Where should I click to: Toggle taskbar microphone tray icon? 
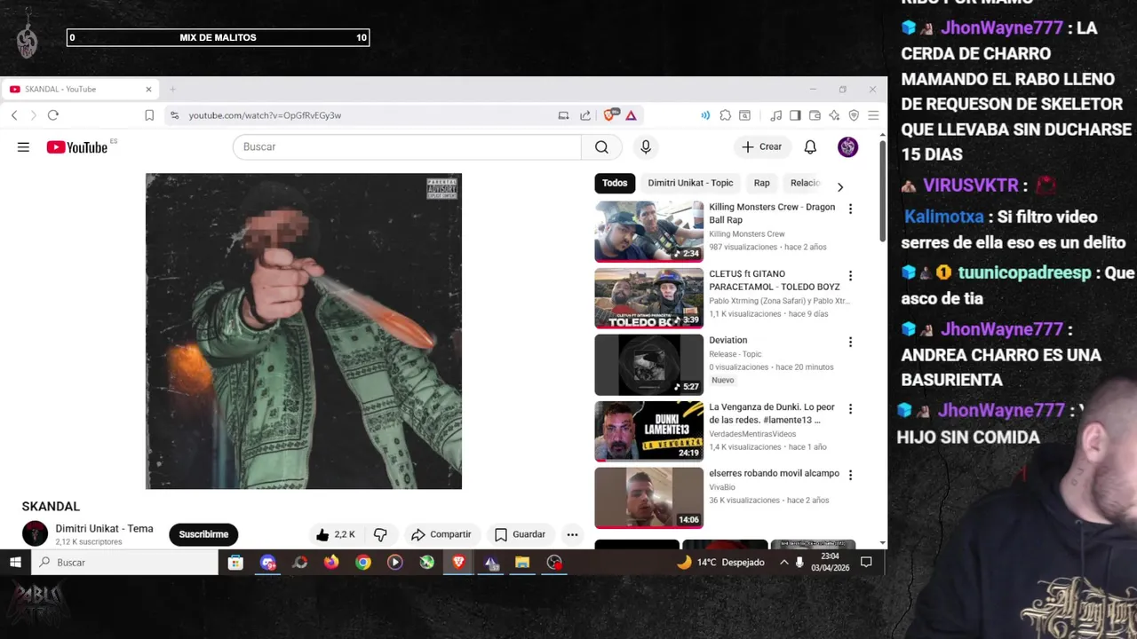click(x=799, y=562)
